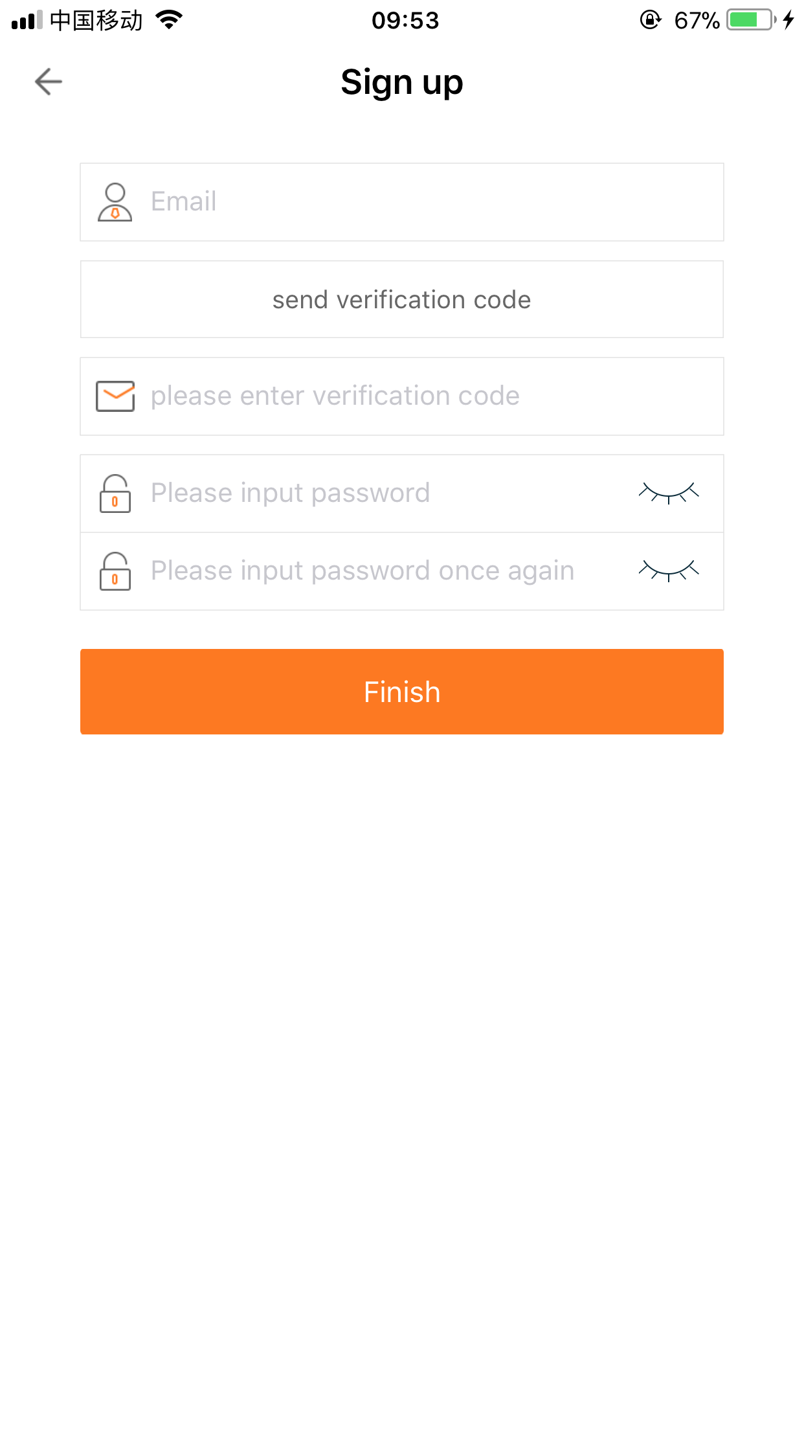Tap the Wi-Fi icon in status bar
Screen dimensions: 804x1430
point(168,20)
